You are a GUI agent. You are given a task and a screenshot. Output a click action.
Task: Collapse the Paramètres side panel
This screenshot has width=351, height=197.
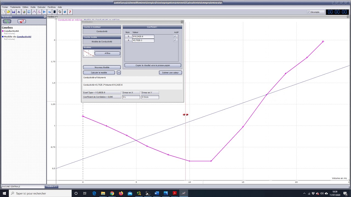coord(45,17)
